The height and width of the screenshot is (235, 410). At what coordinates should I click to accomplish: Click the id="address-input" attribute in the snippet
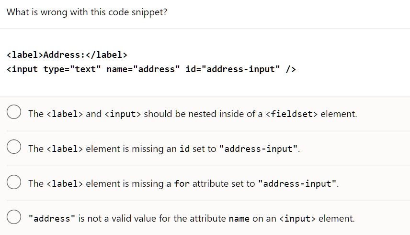pos(233,69)
